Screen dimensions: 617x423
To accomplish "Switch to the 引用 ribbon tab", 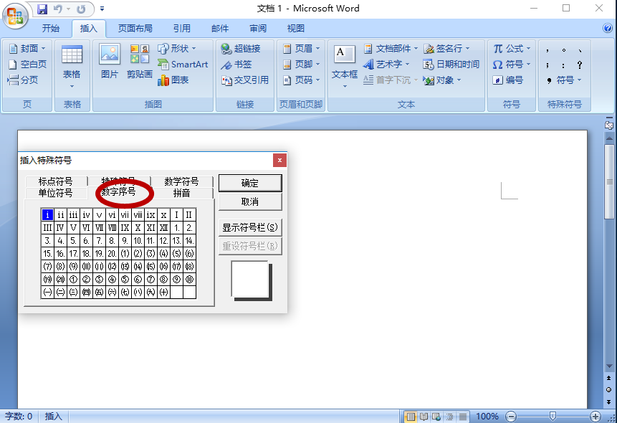I will (182, 29).
